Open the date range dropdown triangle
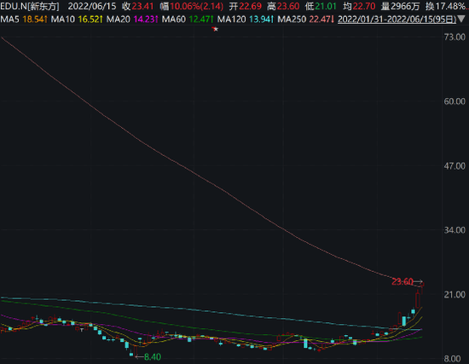The image size is (469, 364). [462, 20]
